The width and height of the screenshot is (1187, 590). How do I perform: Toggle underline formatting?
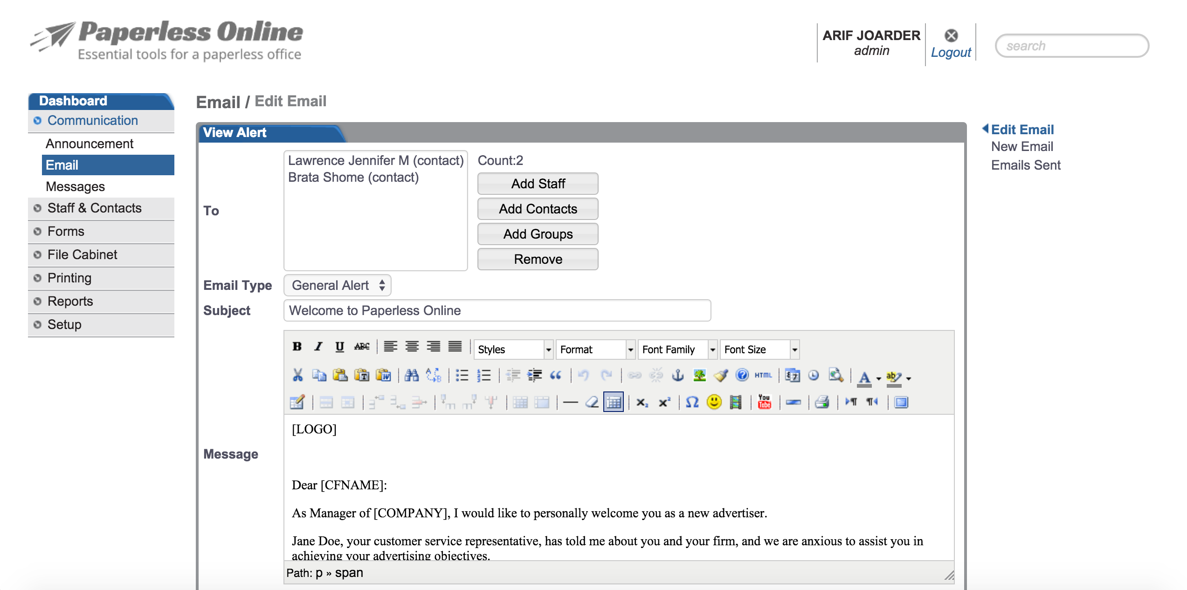pos(339,347)
